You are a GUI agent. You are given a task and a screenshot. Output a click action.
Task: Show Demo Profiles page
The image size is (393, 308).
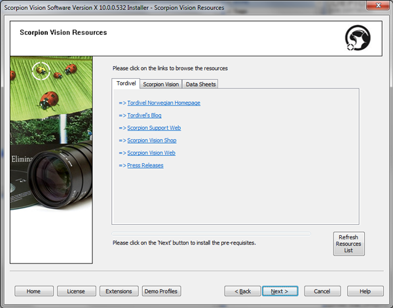(161, 291)
